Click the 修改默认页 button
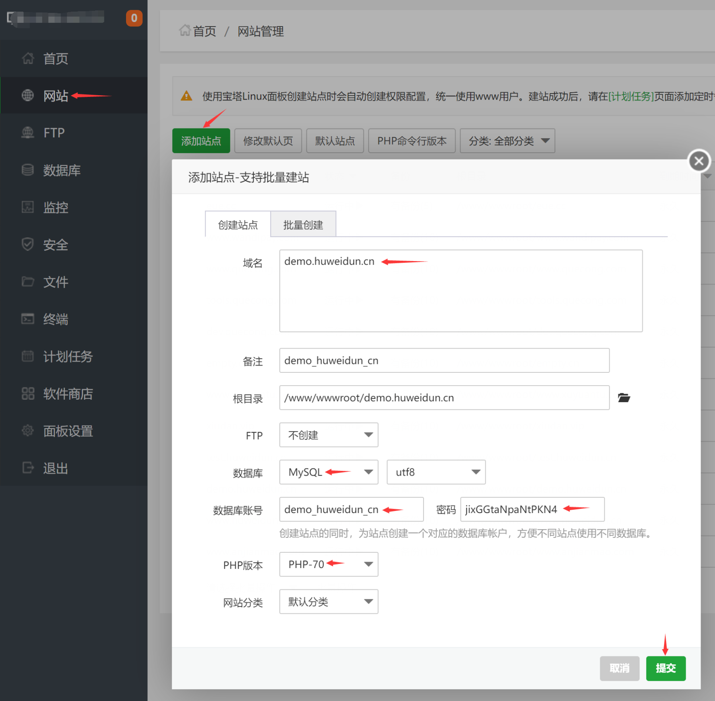Screen dimensions: 715x701 pyautogui.click(x=268, y=141)
